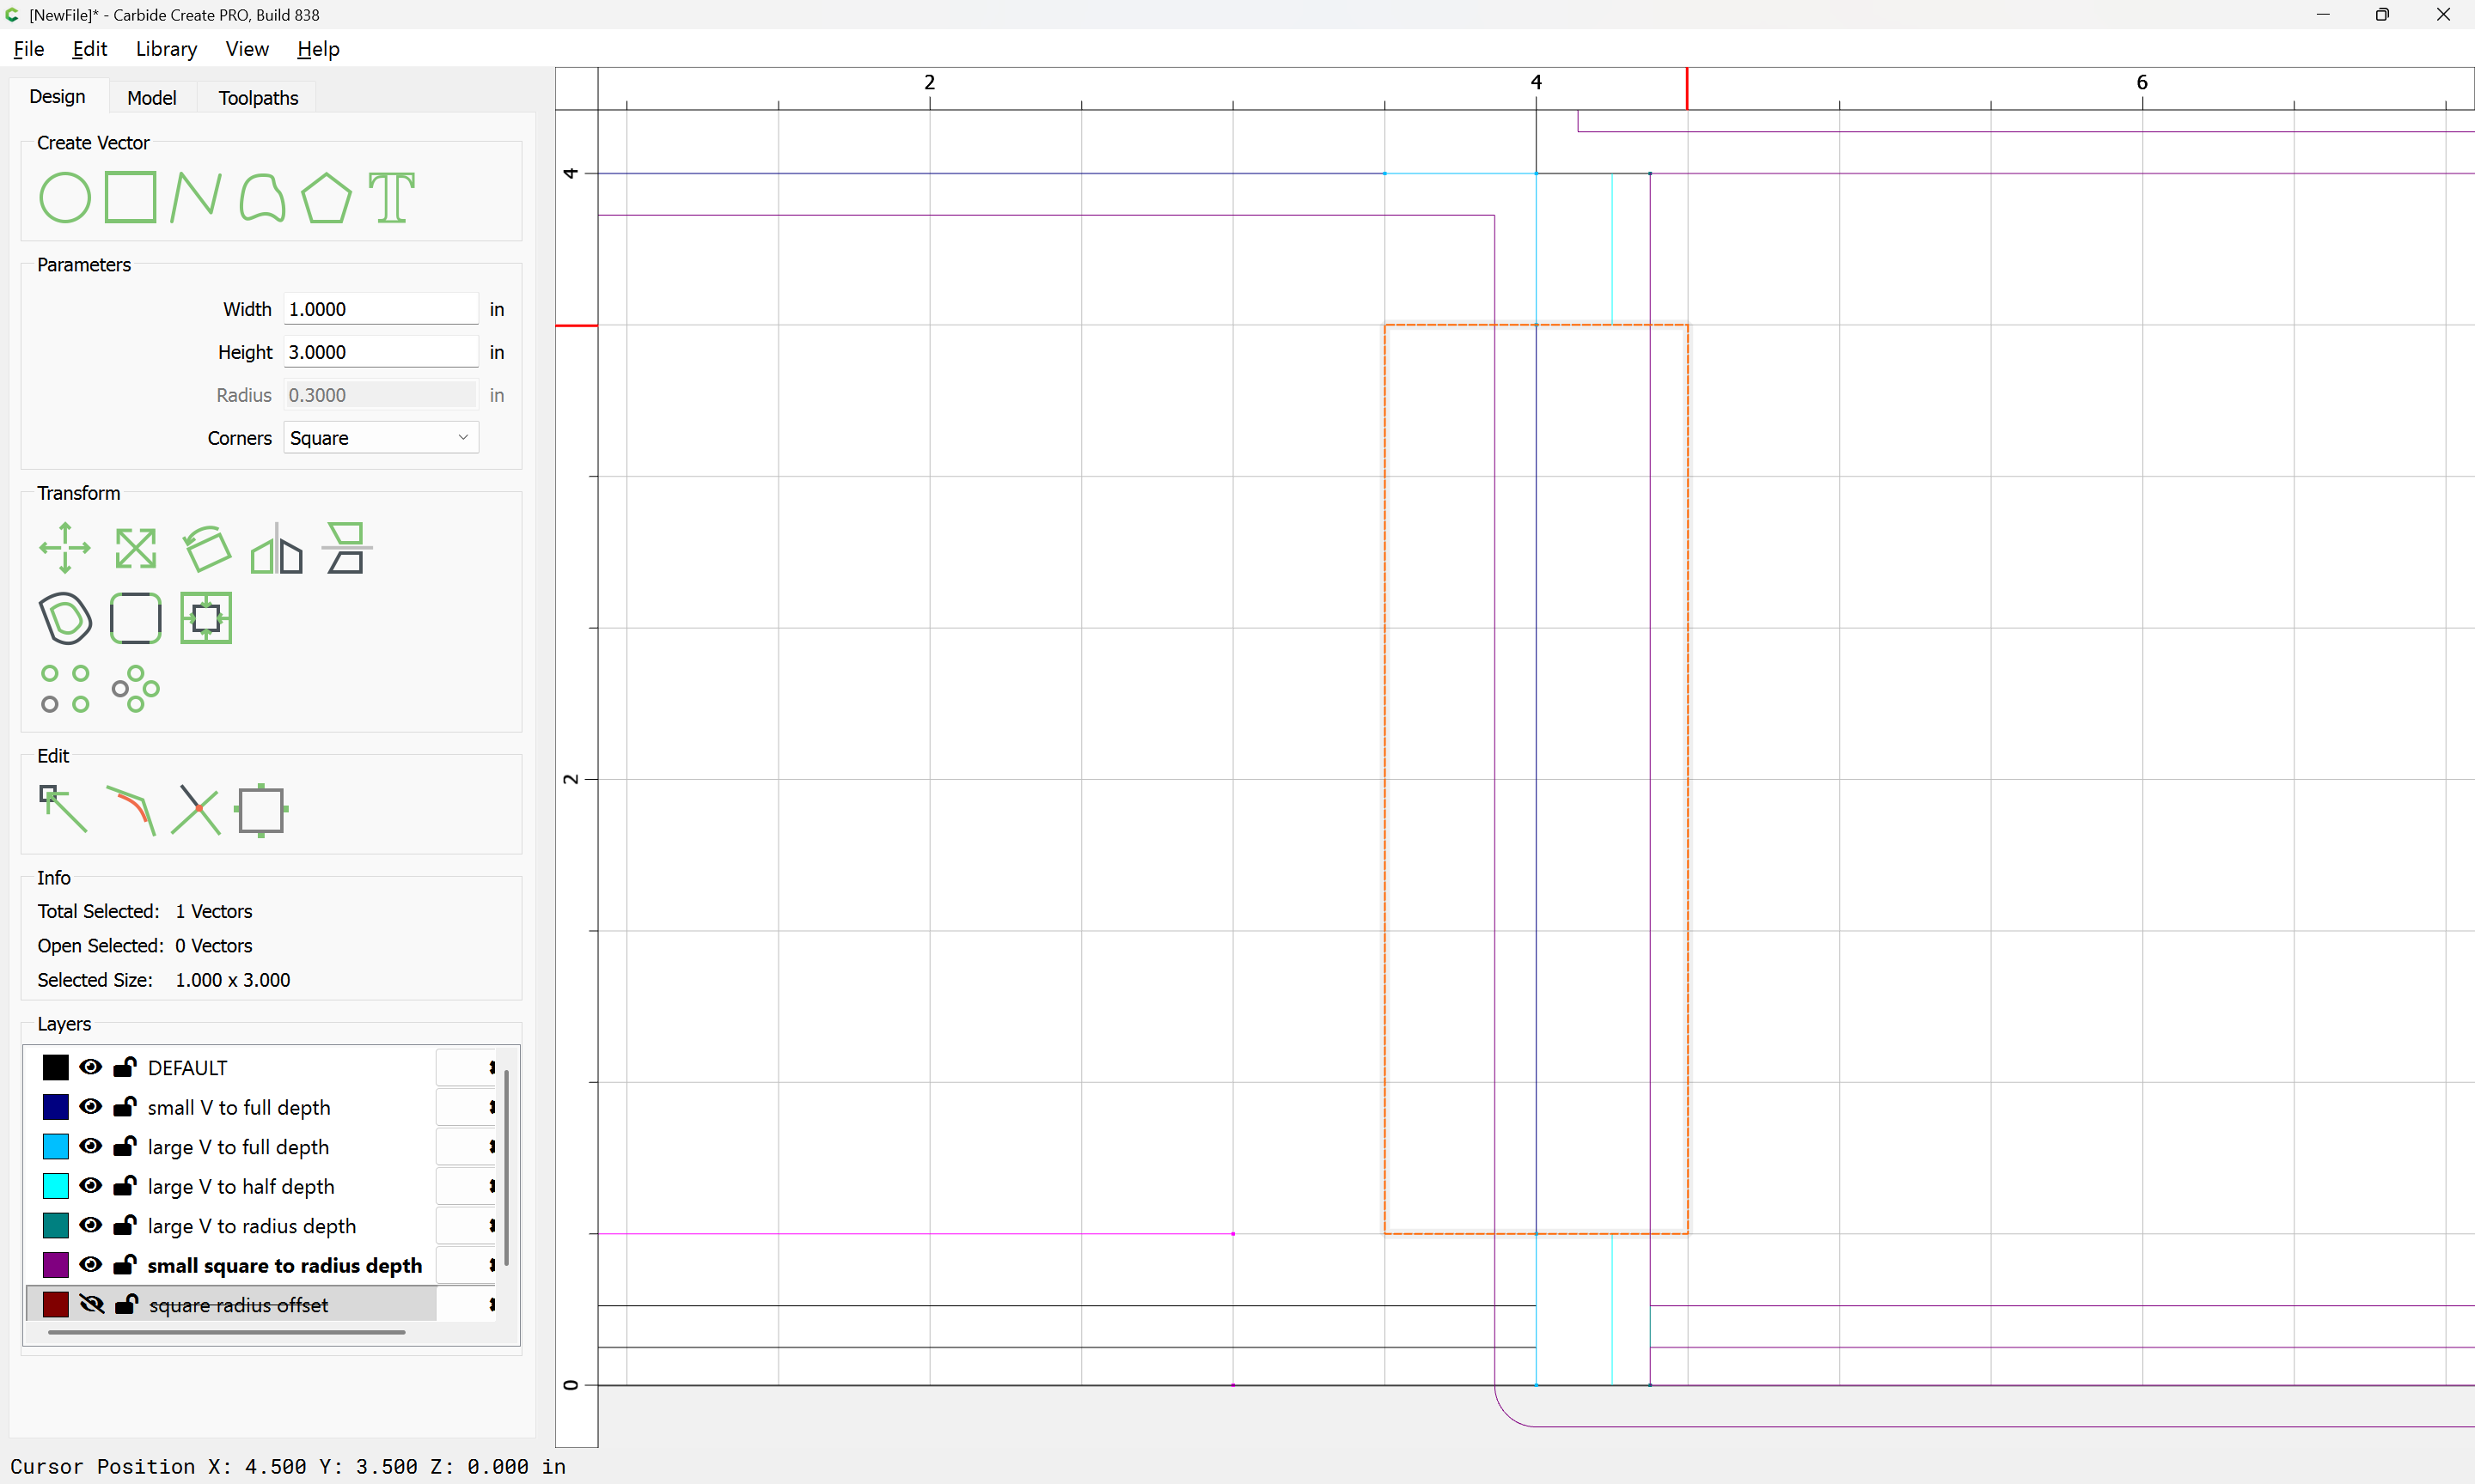Open the Trim Vectors tool
Viewport: 2475px width, 1484px height.
(195, 809)
